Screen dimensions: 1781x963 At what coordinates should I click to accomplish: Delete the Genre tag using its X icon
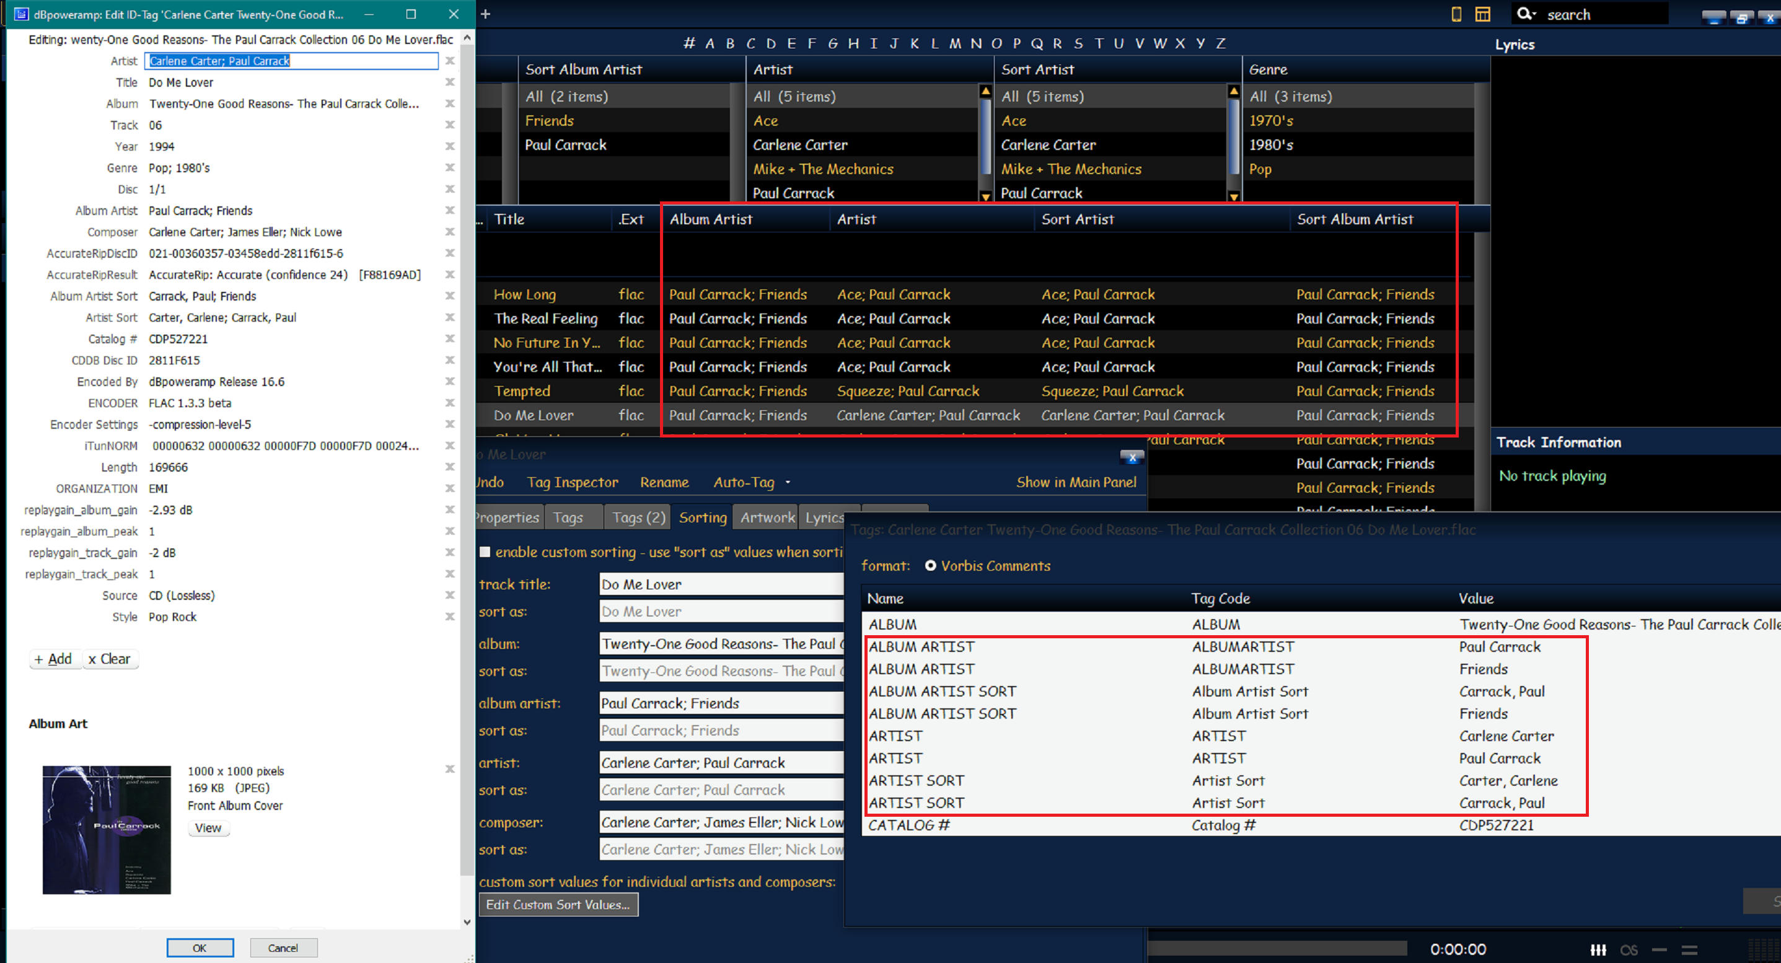pyautogui.click(x=449, y=168)
